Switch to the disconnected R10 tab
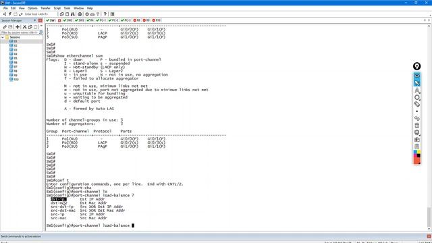 point(156,20)
